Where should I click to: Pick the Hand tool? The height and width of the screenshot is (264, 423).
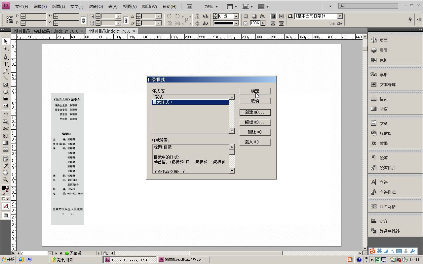(5, 173)
